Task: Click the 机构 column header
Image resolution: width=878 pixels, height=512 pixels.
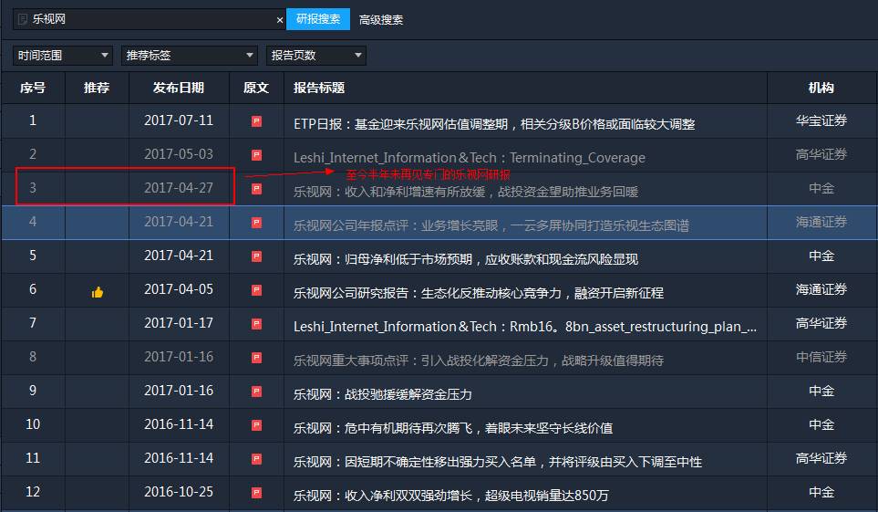Action: click(x=821, y=88)
